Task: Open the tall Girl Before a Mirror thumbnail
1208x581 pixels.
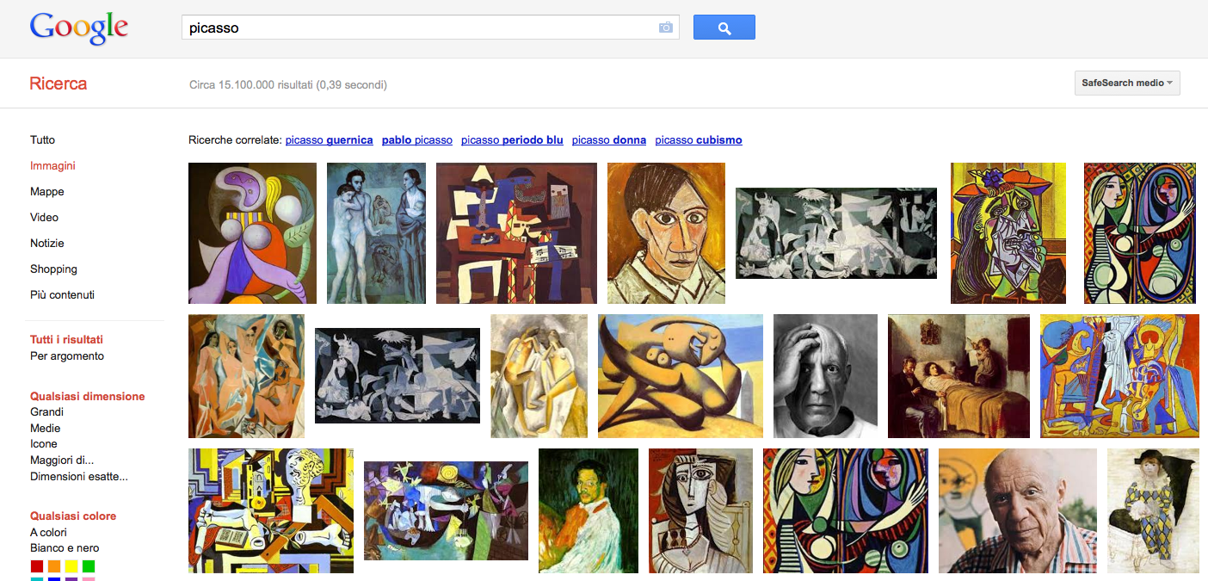Action: [x=1140, y=233]
